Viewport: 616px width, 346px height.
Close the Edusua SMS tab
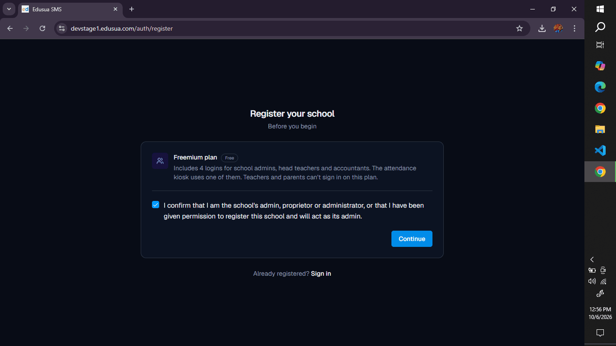[115, 9]
